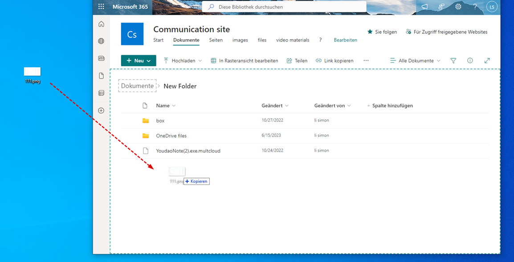Click the Microsoft 365 title link
This screenshot has height=262, width=514.
(x=130, y=7)
